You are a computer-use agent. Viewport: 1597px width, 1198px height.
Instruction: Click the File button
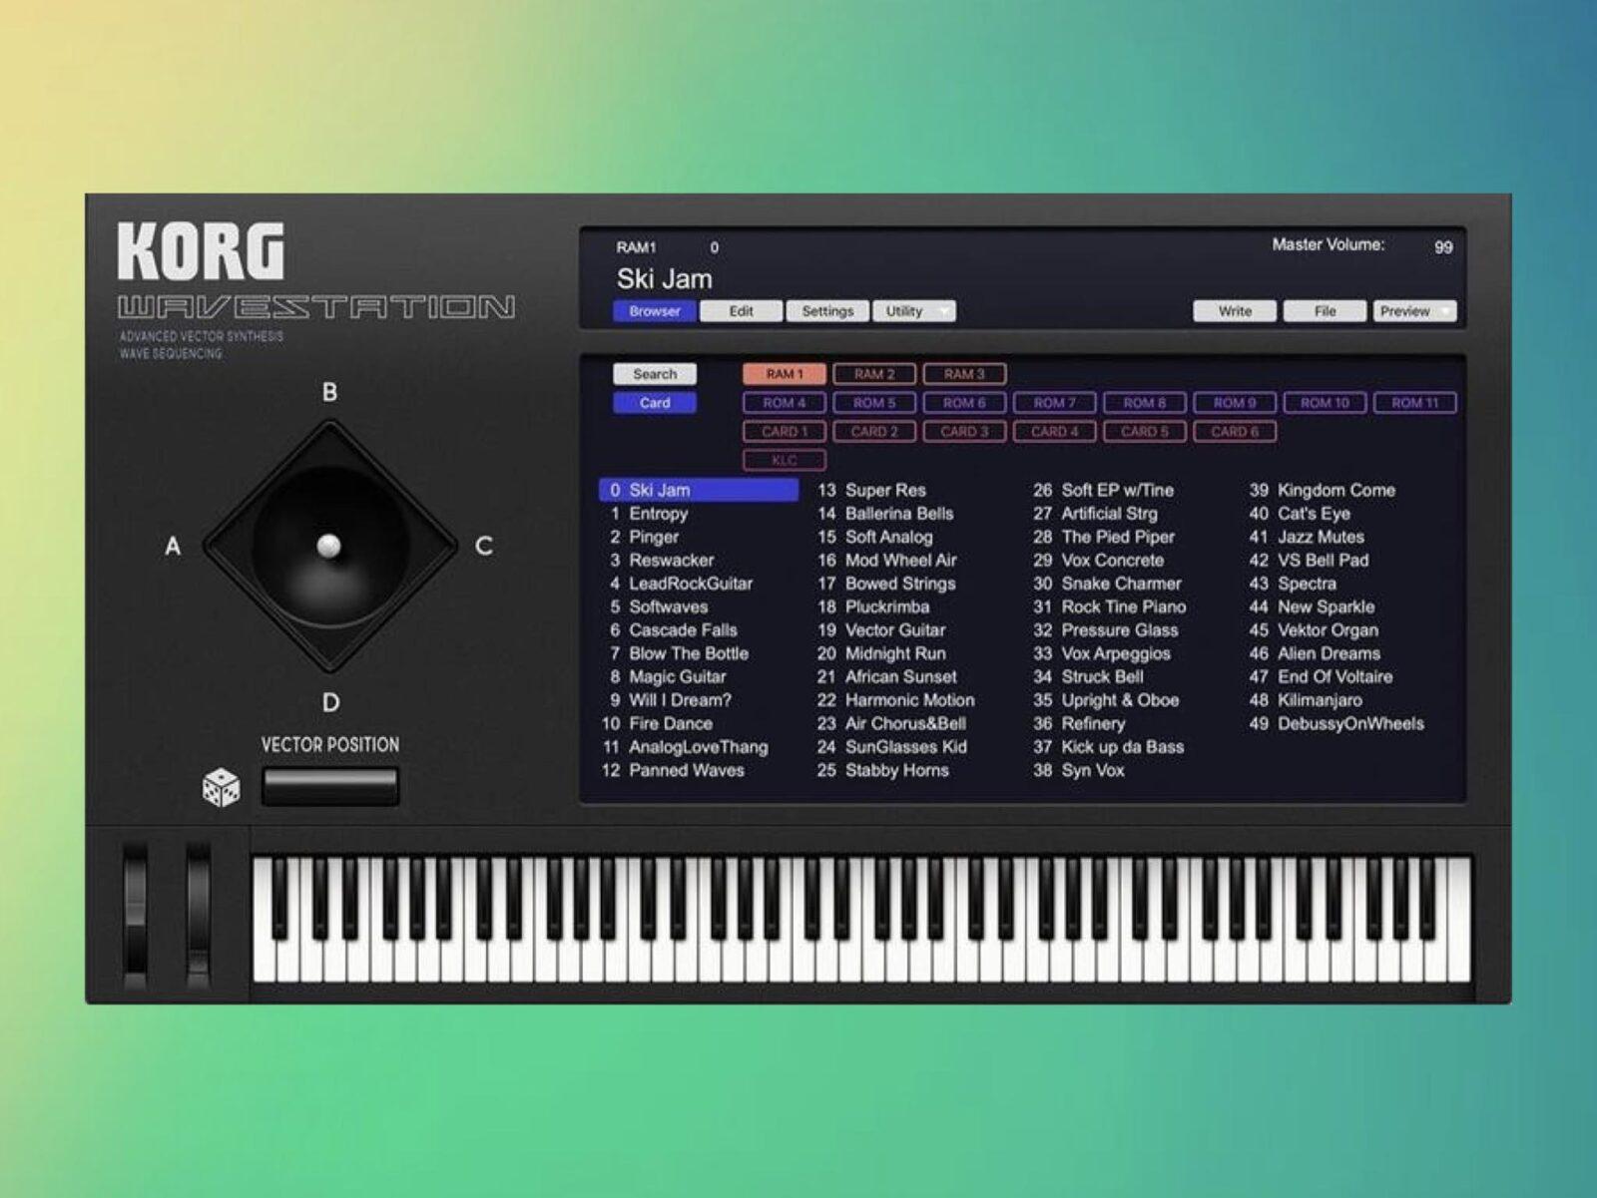coord(1323,310)
